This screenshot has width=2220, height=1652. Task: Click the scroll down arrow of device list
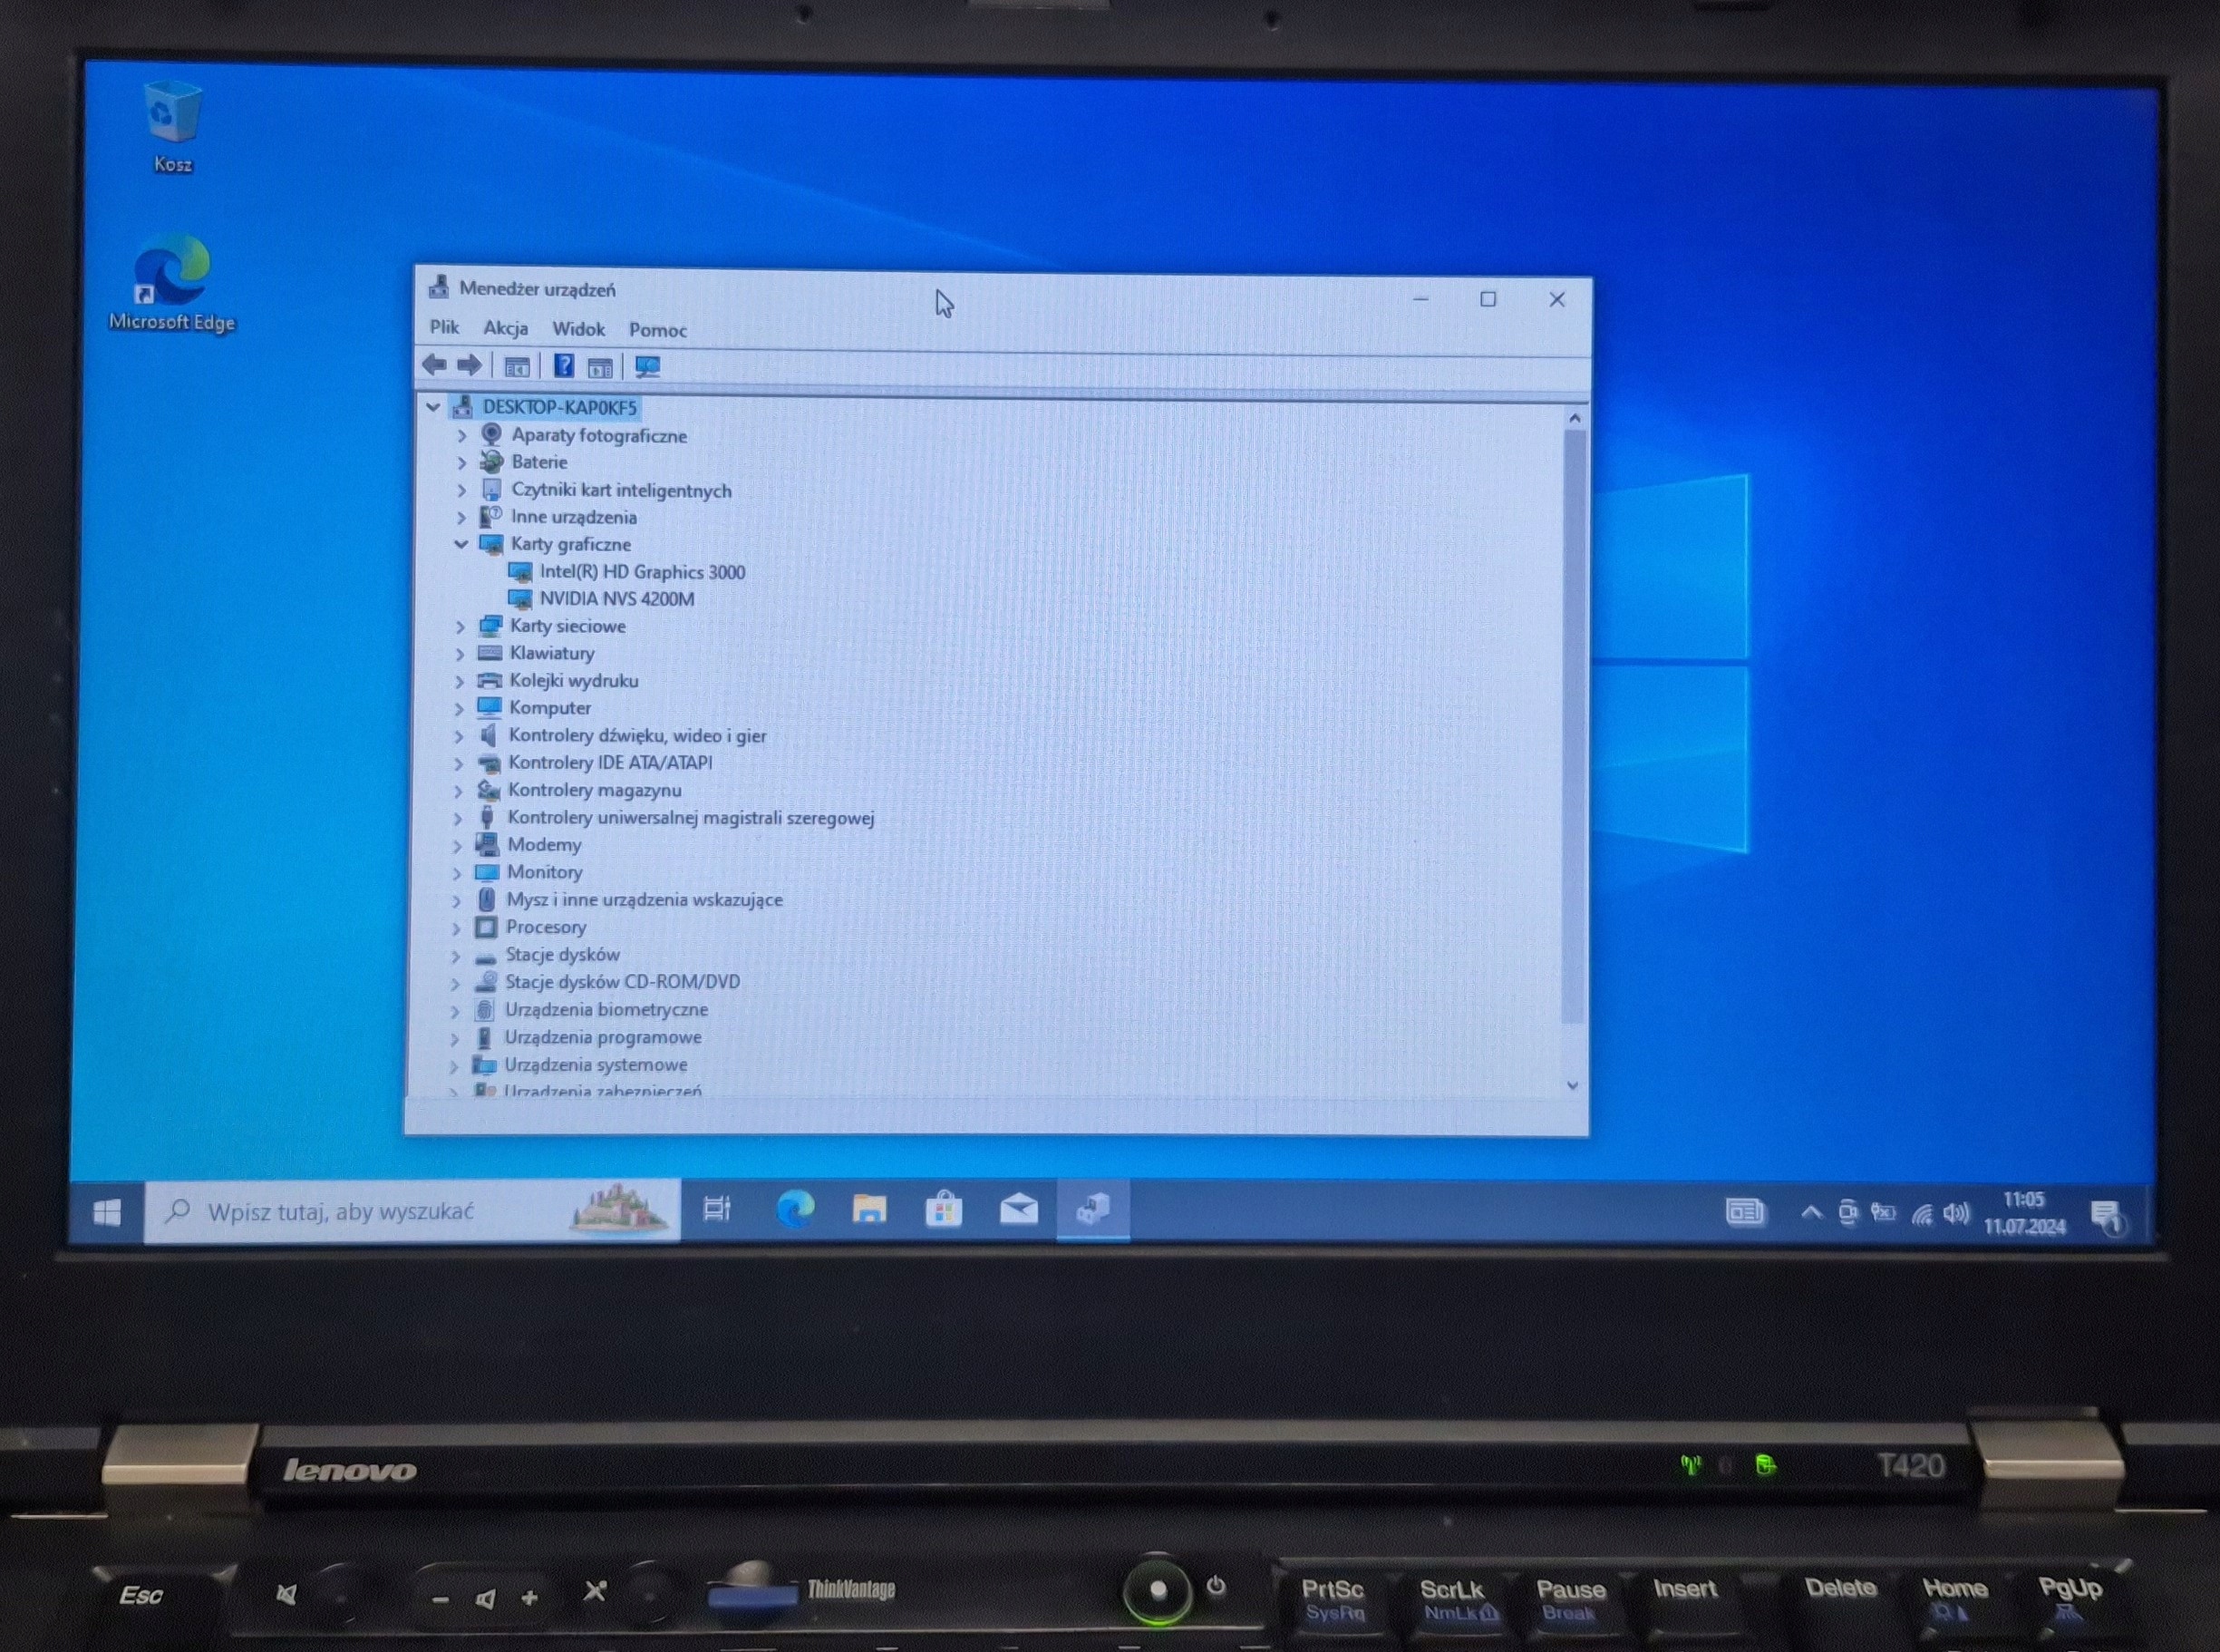pos(1572,1085)
